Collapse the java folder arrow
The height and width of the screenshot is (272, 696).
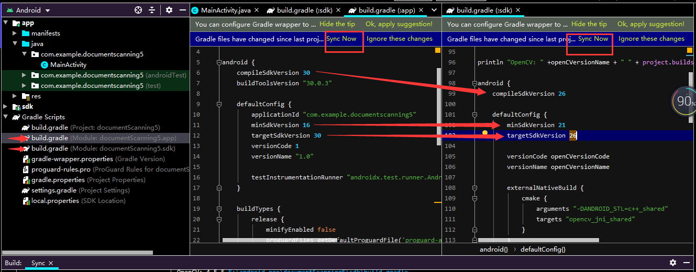coord(15,44)
